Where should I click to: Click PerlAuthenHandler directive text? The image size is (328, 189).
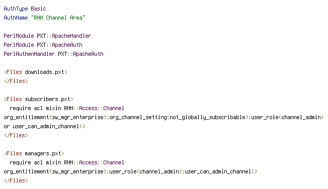(29, 54)
